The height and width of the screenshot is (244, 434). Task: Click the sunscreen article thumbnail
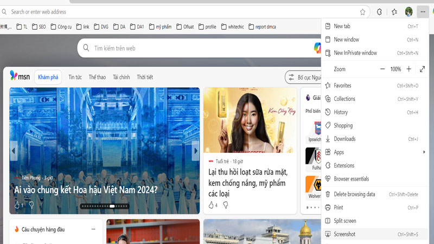coord(250,120)
